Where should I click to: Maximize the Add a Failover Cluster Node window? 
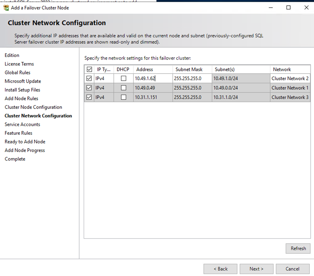point(288,8)
